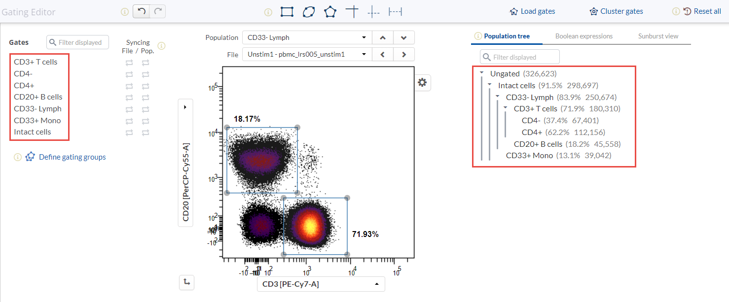Click the undo arrow button
Viewport: 729px width, 302px height.
142,11
